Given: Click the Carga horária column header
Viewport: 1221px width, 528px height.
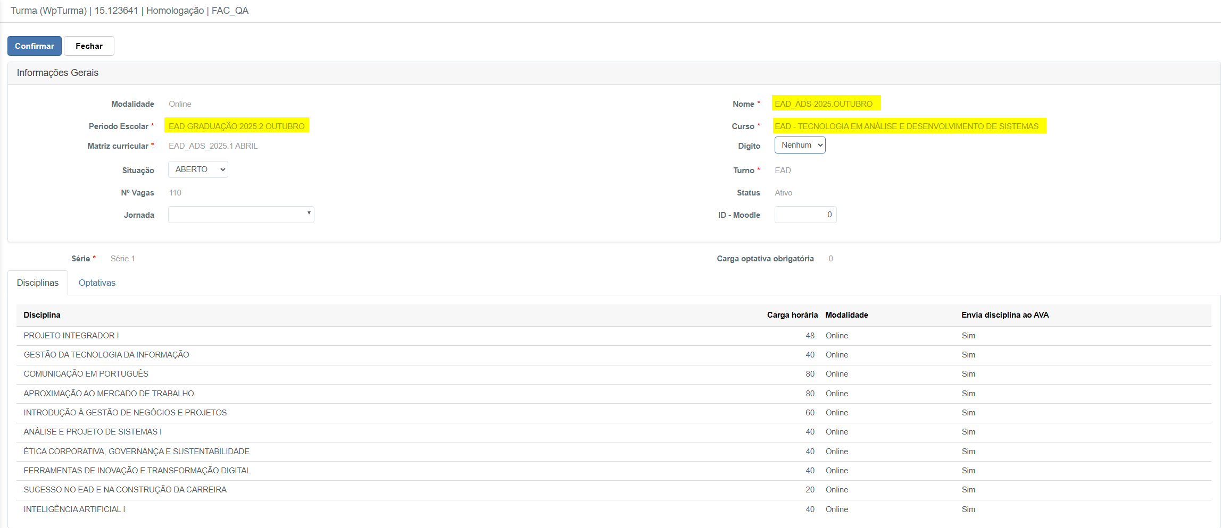Looking at the screenshot, I should coord(792,315).
